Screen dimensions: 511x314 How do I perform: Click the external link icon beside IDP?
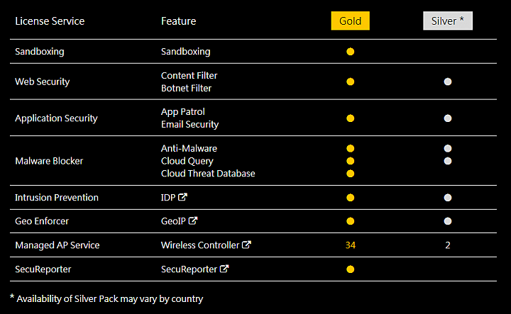click(182, 197)
